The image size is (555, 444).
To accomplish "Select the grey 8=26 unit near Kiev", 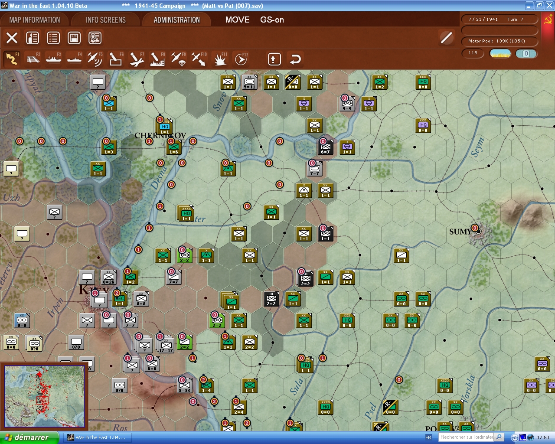I will click(x=108, y=277).
